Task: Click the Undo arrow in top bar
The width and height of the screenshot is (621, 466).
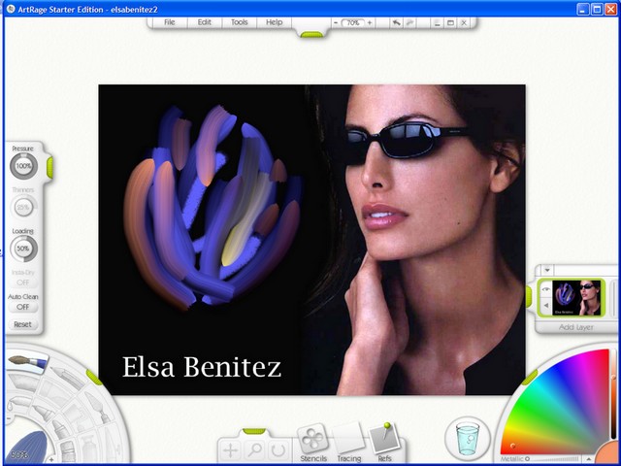Action: [x=396, y=22]
